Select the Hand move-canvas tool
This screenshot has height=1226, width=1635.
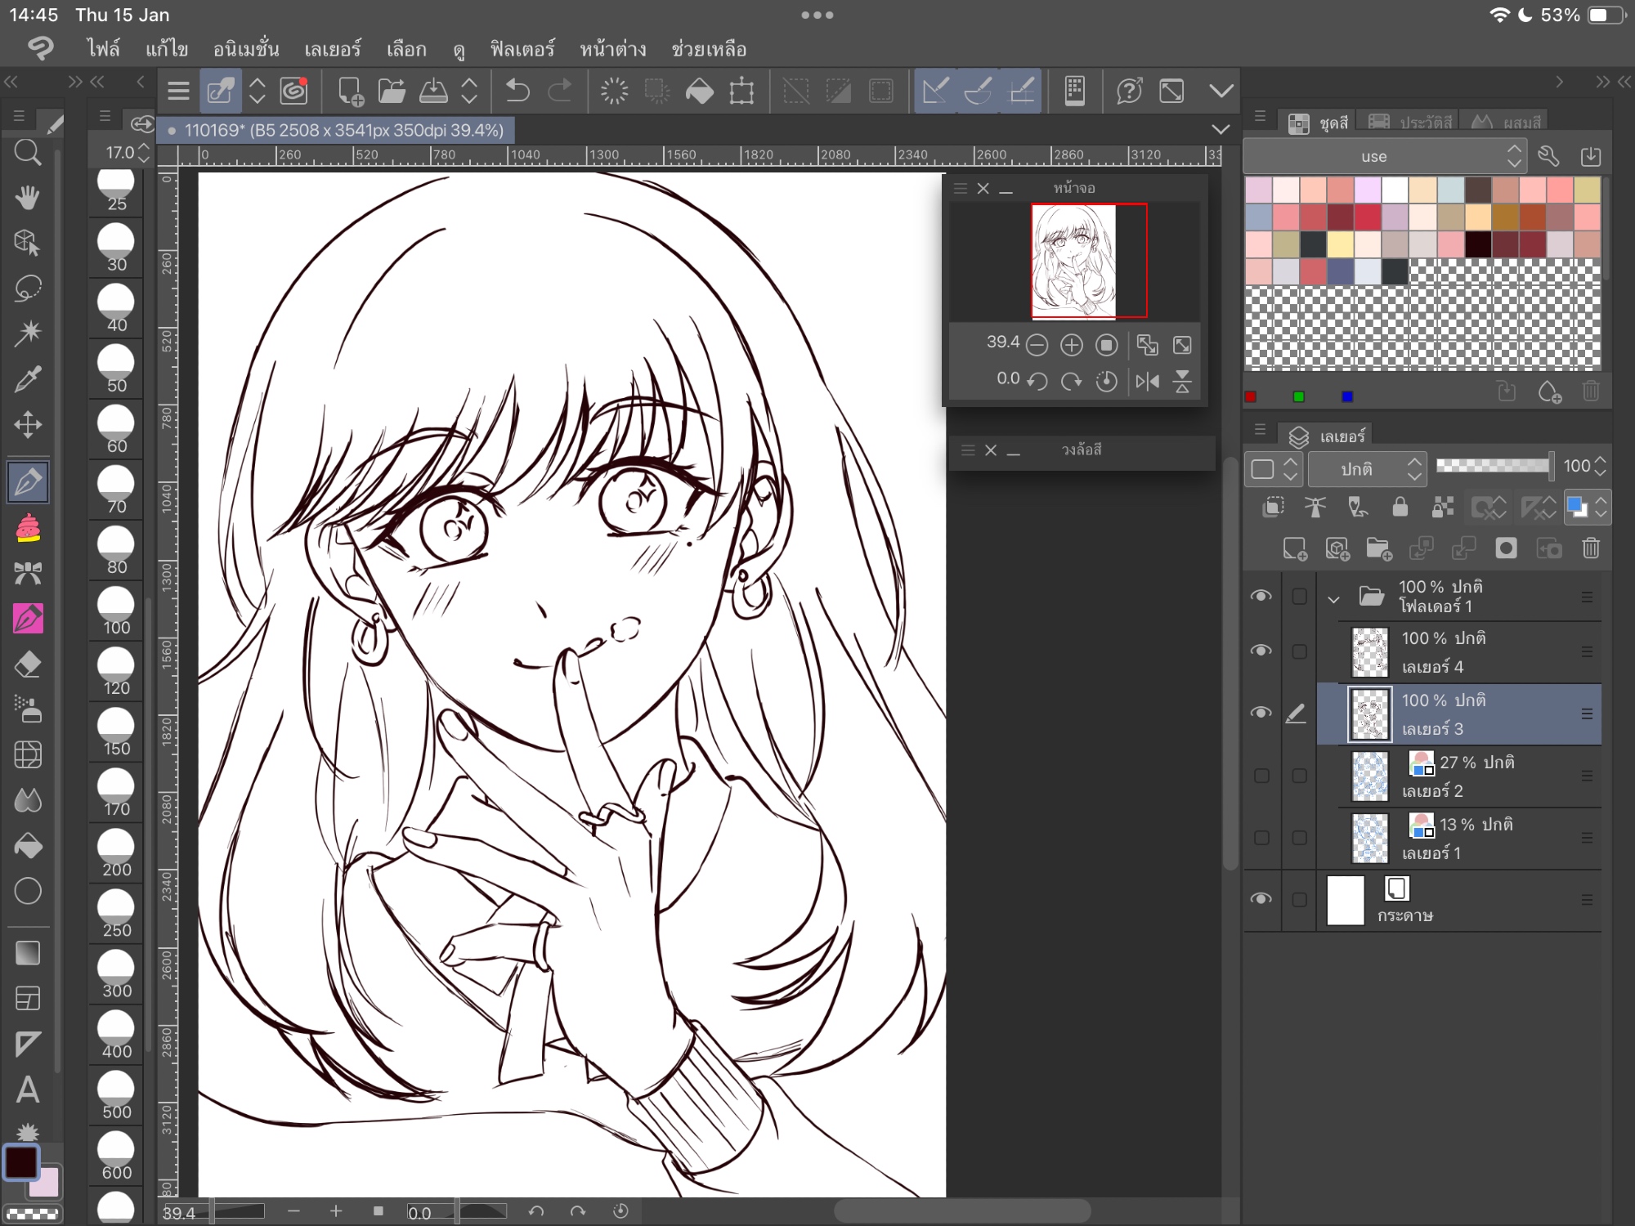point(28,197)
